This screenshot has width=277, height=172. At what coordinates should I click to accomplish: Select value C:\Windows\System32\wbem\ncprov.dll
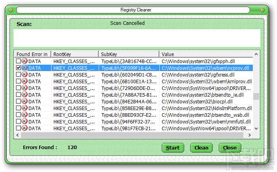click(205, 68)
